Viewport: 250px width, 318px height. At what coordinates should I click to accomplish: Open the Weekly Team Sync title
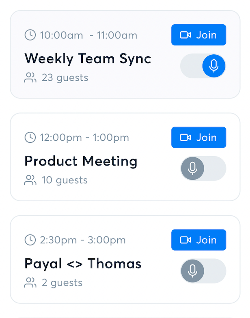click(88, 59)
